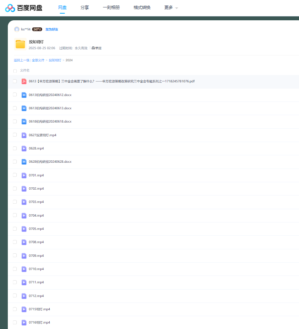This screenshot has height=329, width=299.
Task: Open the 格式转换 tab
Action: (x=142, y=7)
